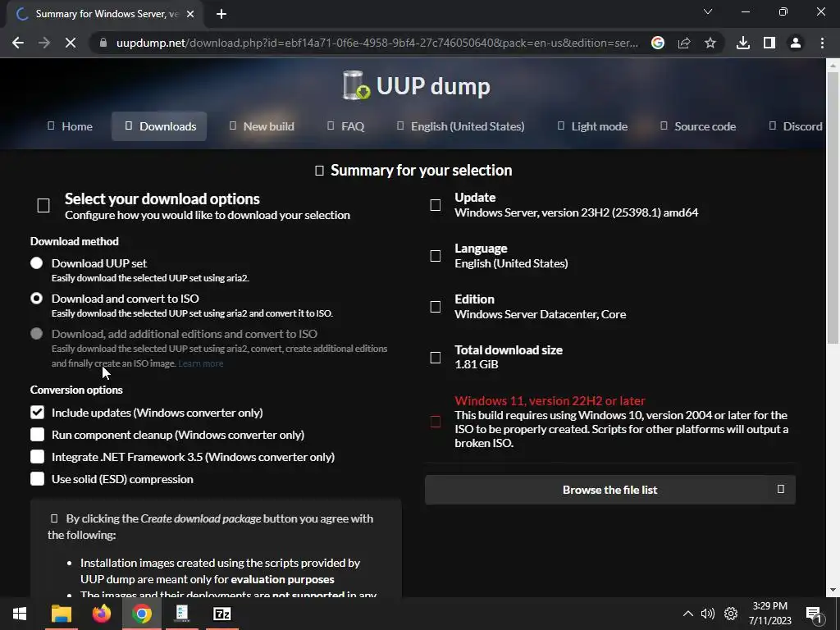Open Discord link
Viewport: 840px width, 630px height.
pyautogui.click(x=796, y=126)
